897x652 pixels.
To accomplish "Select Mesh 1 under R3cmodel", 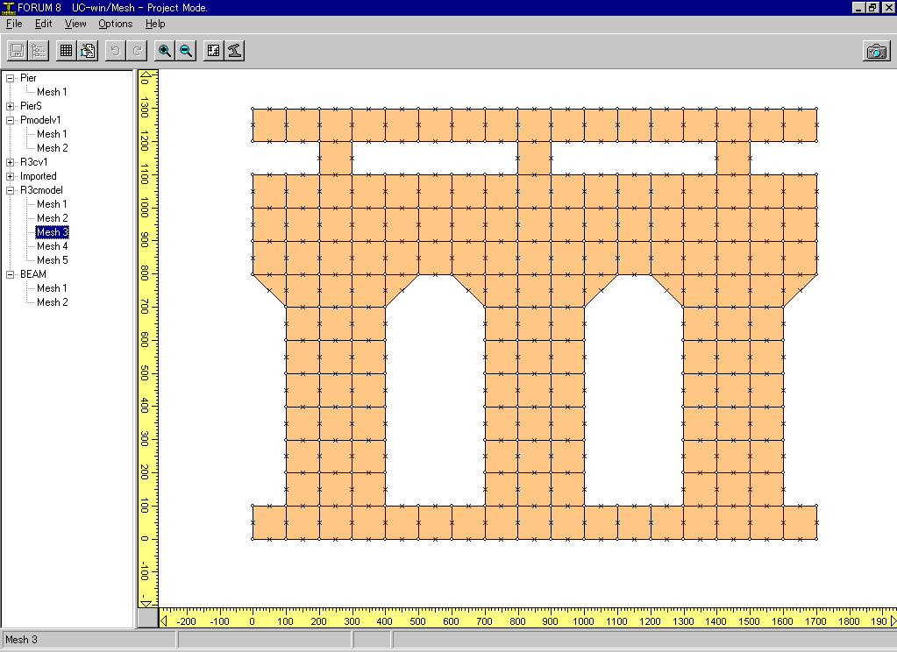I will point(52,203).
